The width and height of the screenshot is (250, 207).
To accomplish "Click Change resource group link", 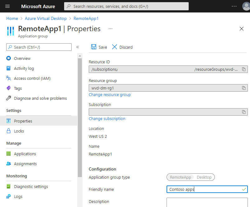I will (x=110, y=95).
